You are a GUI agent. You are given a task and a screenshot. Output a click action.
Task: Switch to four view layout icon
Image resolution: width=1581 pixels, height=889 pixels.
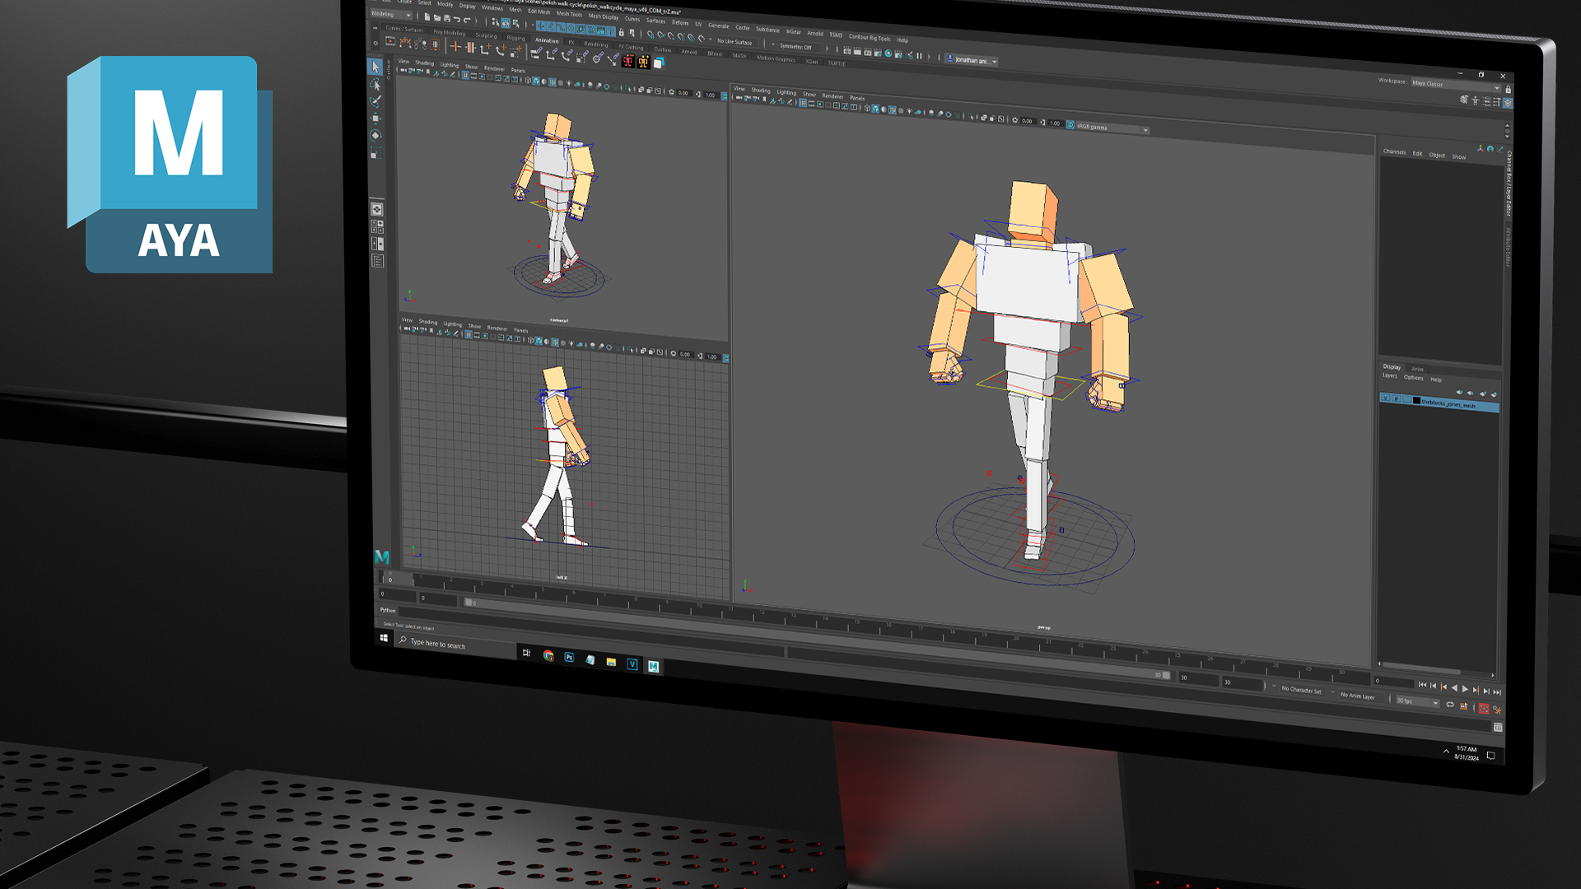pyautogui.click(x=376, y=226)
